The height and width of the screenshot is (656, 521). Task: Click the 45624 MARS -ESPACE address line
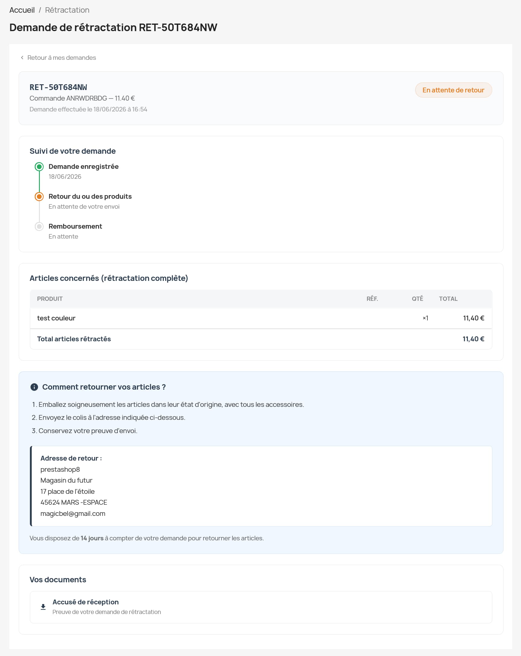click(74, 502)
